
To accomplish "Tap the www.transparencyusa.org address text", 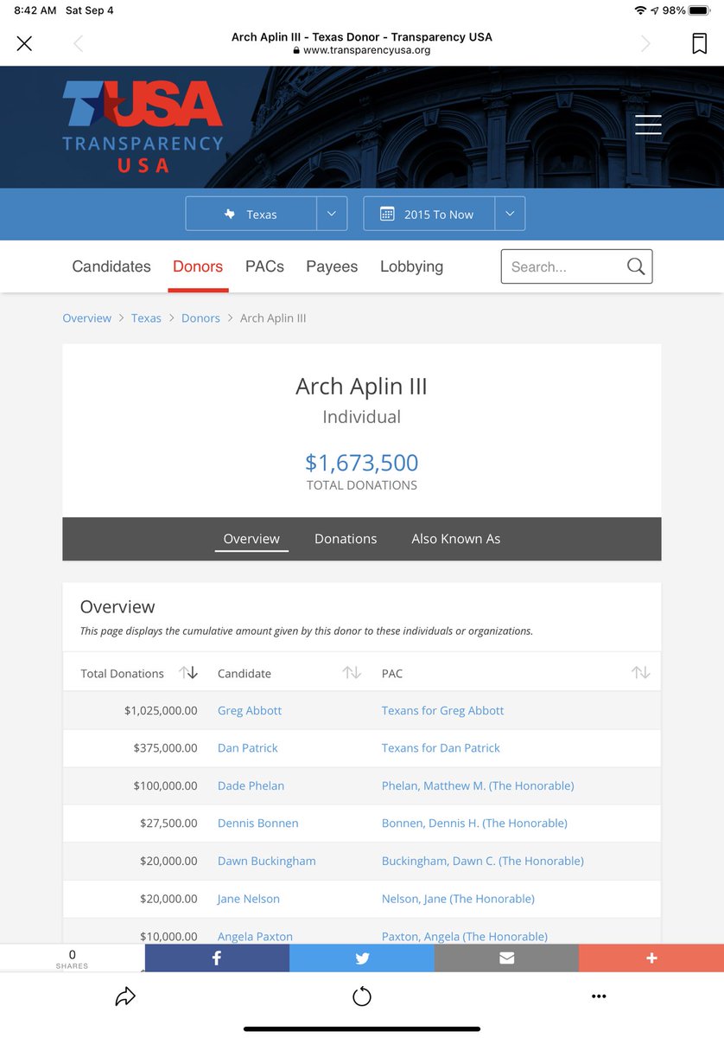I will pyautogui.click(x=366, y=50).
